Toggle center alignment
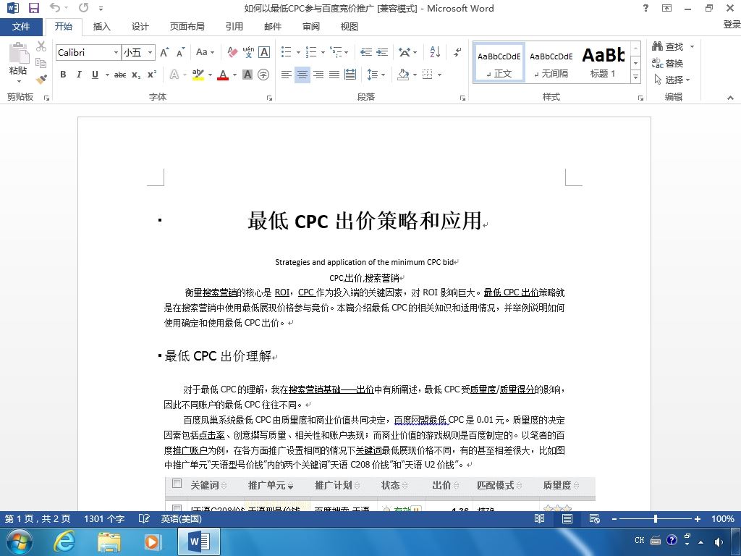 coord(302,75)
